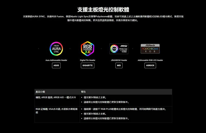The height and width of the screenshot is (133, 206).
Task: Click first row's 僅支援5V插座之主板 bullet
Action: coord(95,97)
